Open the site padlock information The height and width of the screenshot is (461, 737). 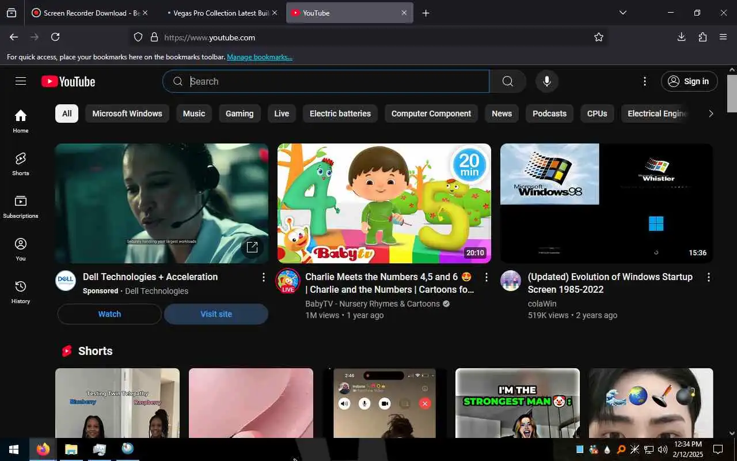click(x=154, y=37)
